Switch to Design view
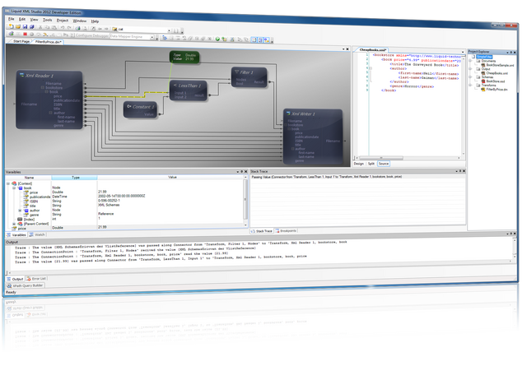The height and width of the screenshot is (366, 527). point(359,164)
